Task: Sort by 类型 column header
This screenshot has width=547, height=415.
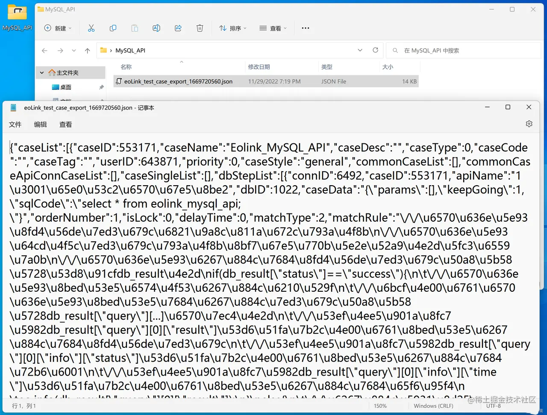Action: [327, 67]
